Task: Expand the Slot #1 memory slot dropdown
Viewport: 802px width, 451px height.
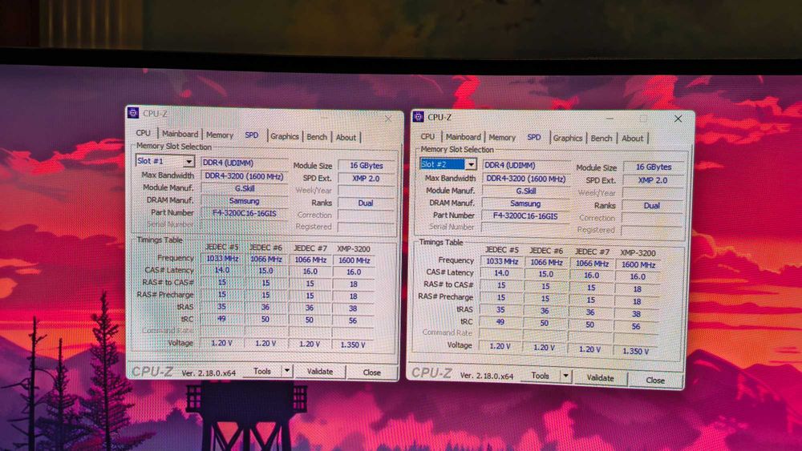Action: tap(188, 161)
